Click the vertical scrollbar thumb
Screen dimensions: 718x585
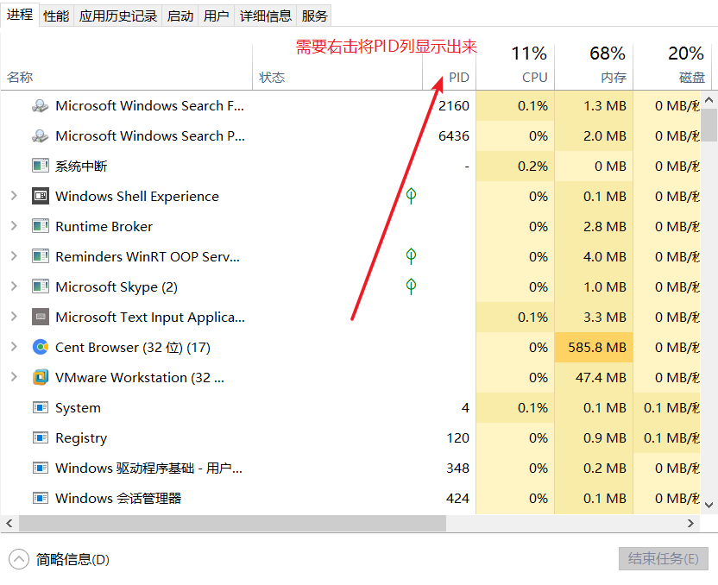(x=709, y=125)
